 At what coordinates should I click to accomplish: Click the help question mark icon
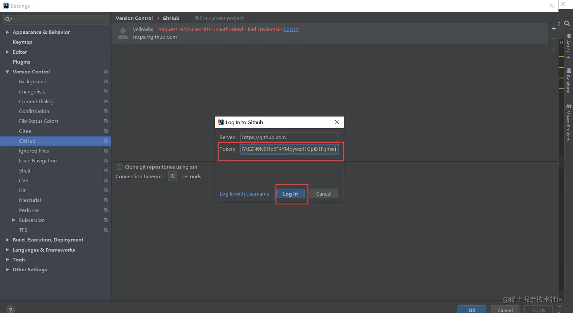tap(10, 310)
